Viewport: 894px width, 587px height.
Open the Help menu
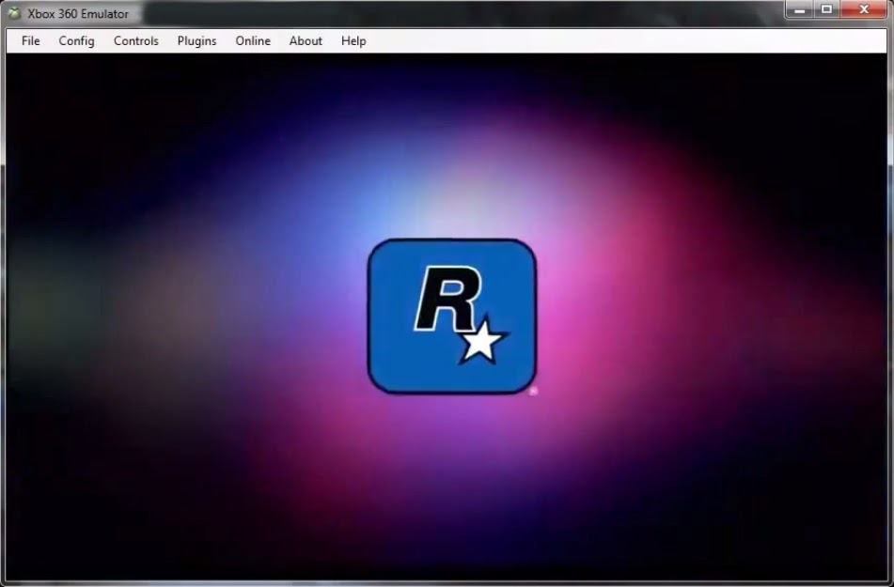coord(353,41)
